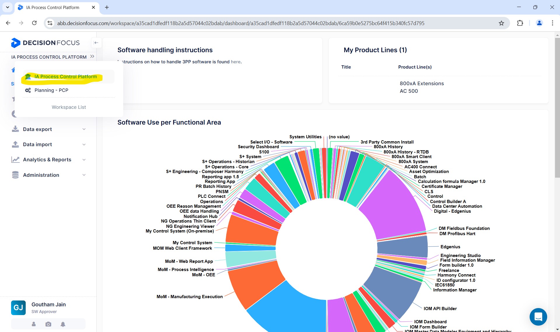Viewport: 560px width, 332px height.
Task: Collapse the sidebar with the arrow button
Action: click(x=96, y=43)
